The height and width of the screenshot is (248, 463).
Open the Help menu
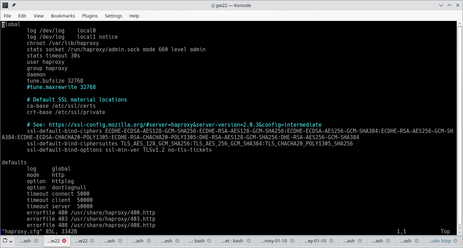[134, 16]
